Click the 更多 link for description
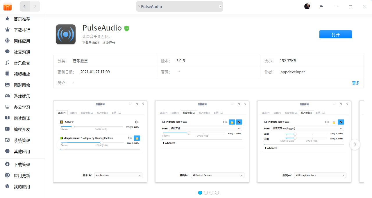The image size is (372, 198). click(356, 83)
